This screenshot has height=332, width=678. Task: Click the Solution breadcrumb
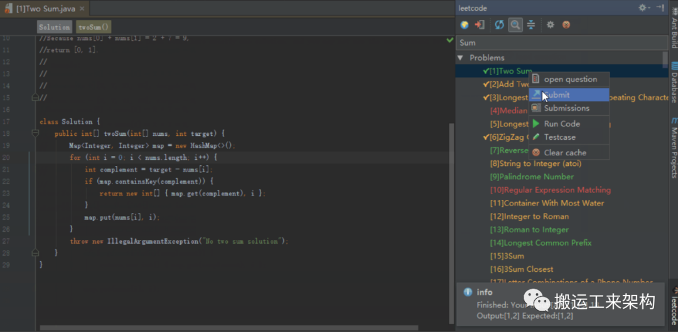[x=55, y=27]
